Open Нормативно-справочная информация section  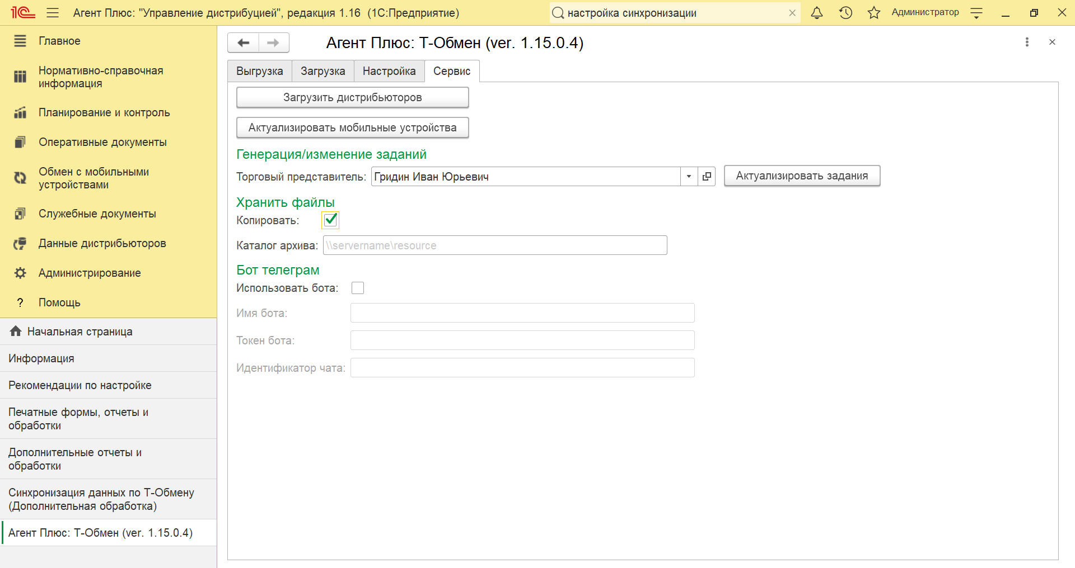pyautogui.click(x=109, y=77)
